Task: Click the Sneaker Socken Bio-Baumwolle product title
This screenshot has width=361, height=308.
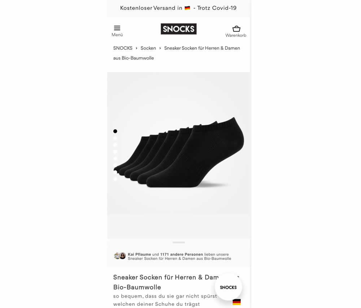Action: point(166,282)
